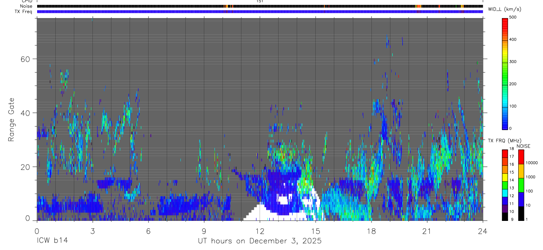Click the '21' tick on UT hours axis

(427, 231)
